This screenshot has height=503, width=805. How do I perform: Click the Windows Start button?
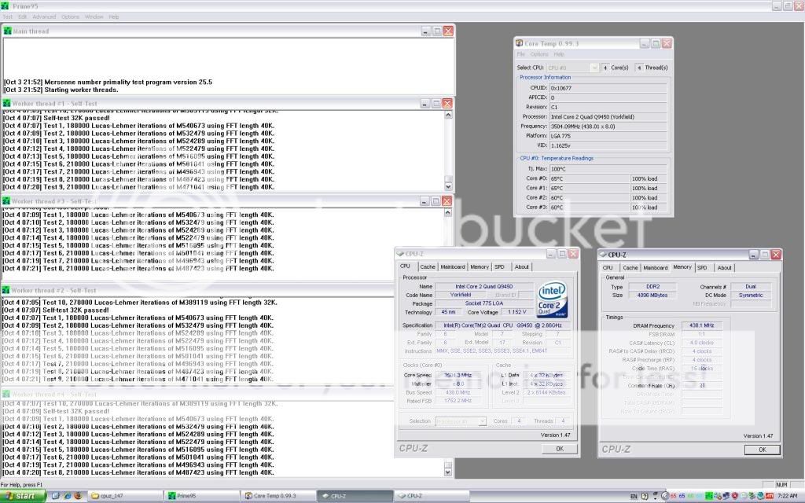(x=22, y=496)
